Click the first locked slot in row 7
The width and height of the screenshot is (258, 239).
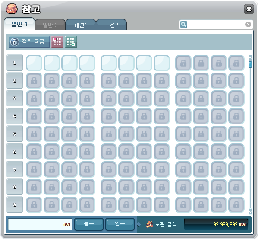click(34, 169)
